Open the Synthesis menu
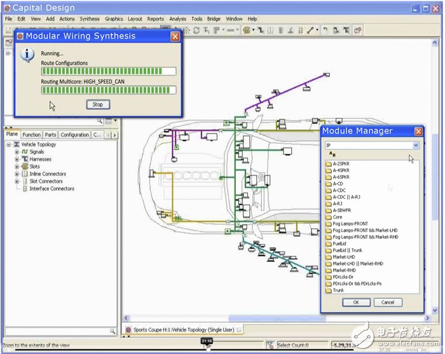 point(90,19)
